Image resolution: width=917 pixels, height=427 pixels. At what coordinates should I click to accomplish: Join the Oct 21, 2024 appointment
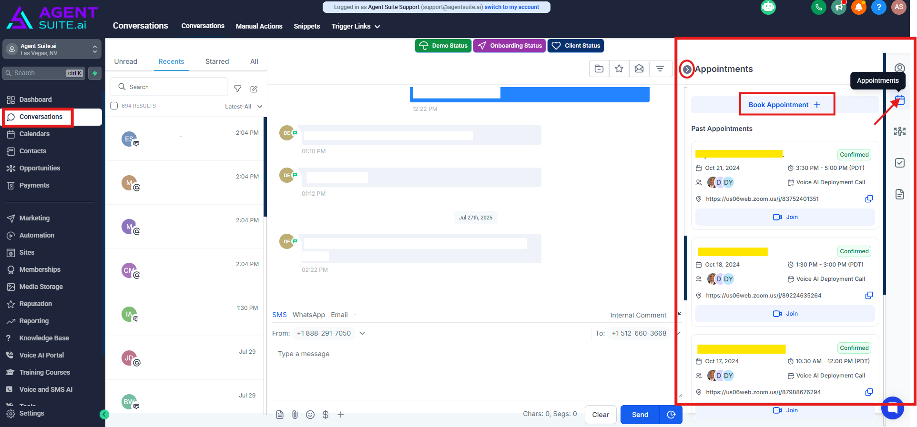pos(785,217)
